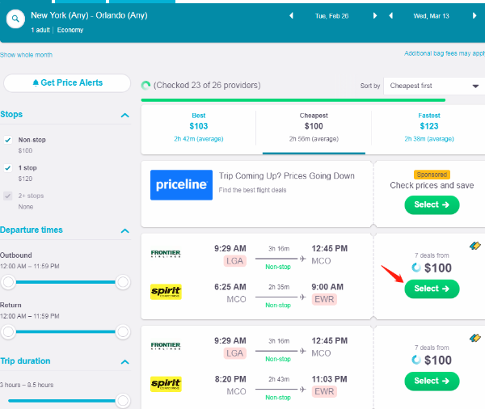Open the Sort by Cheapest first dropdown
This screenshot has height=409, width=485.
tap(434, 86)
